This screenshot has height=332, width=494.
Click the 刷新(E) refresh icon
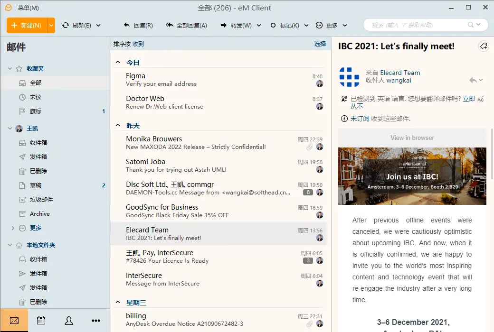(66, 26)
